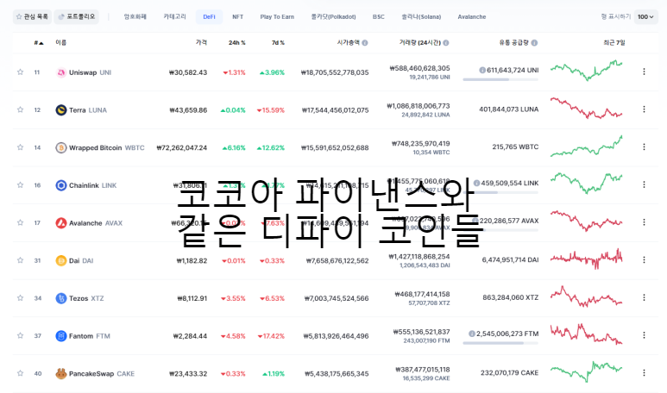Open more options for PancakeSwap row
Viewport: 667px width, 393px height.
click(x=644, y=372)
